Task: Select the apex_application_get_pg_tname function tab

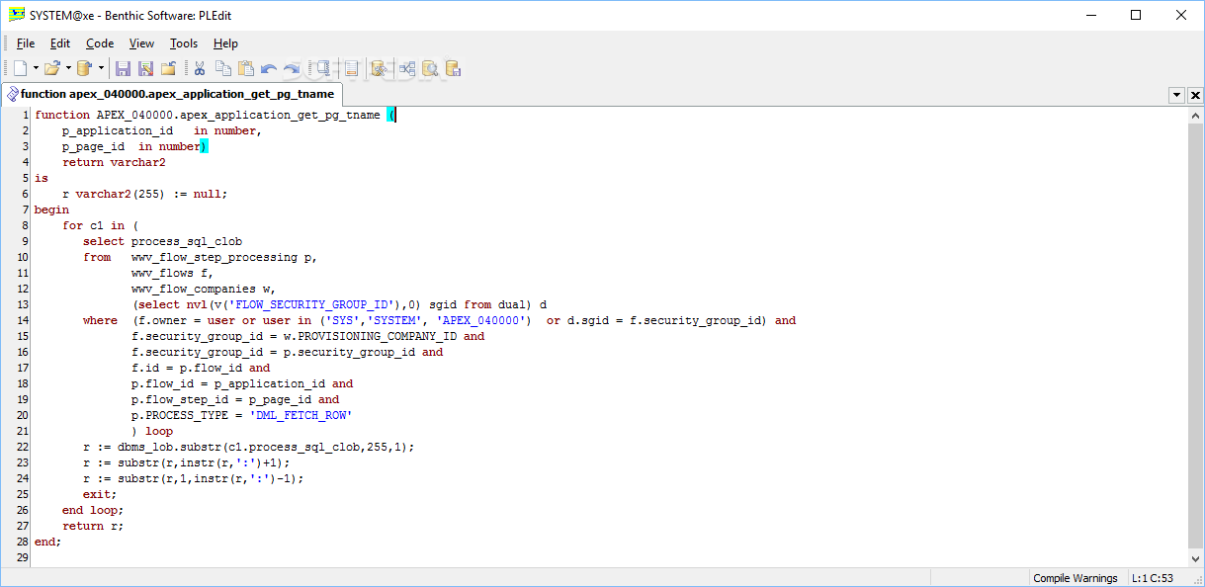Action: 171,94
